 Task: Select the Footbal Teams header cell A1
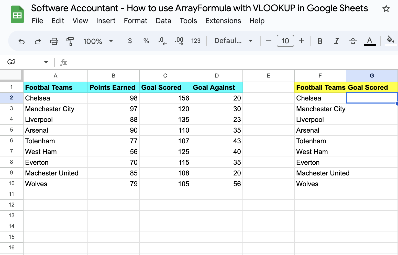click(x=56, y=87)
